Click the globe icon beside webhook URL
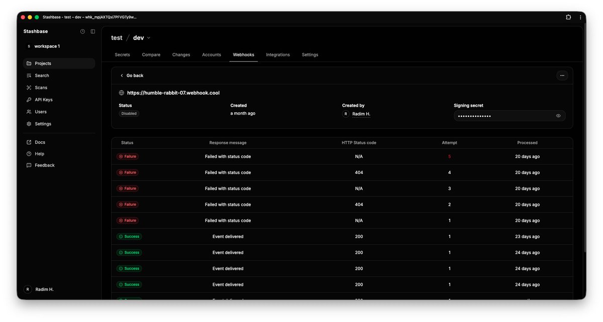 [x=122, y=93]
